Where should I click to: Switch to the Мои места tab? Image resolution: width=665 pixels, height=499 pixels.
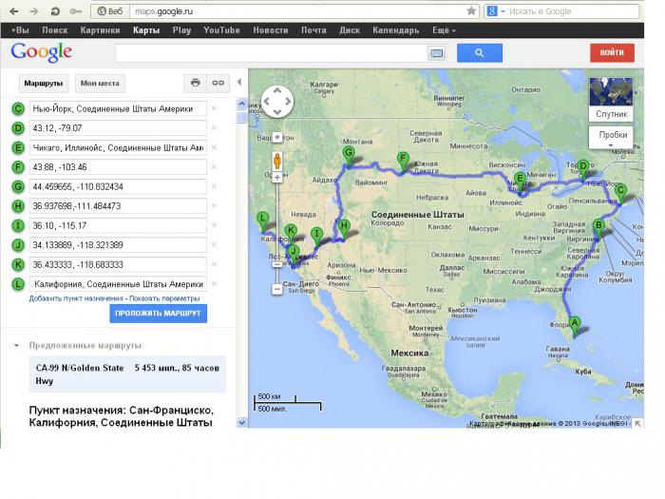[100, 84]
